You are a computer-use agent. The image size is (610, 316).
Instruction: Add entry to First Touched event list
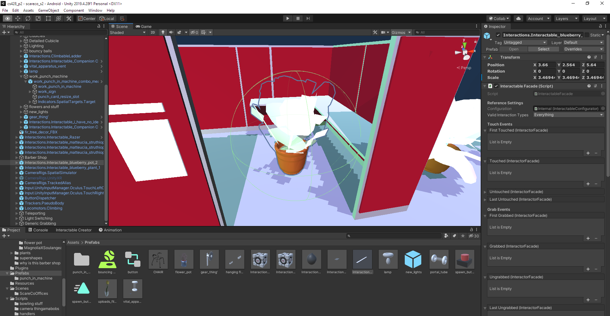coord(588,153)
